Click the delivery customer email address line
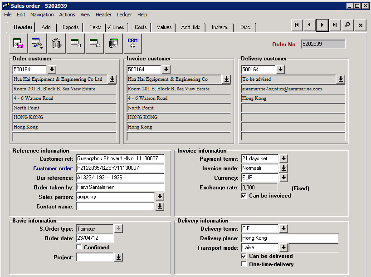Viewport: 371px width, 277px height. click(x=293, y=89)
